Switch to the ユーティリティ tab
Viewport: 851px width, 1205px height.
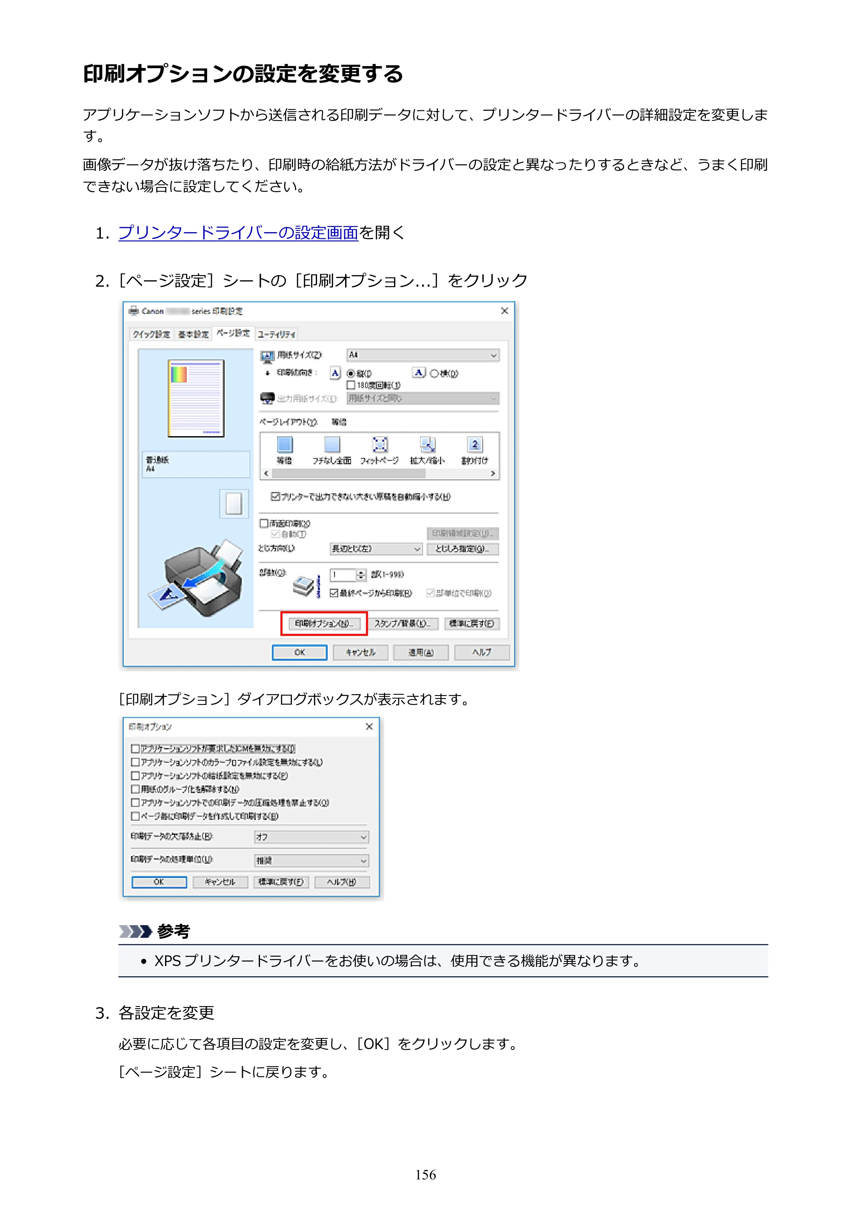click(276, 334)
